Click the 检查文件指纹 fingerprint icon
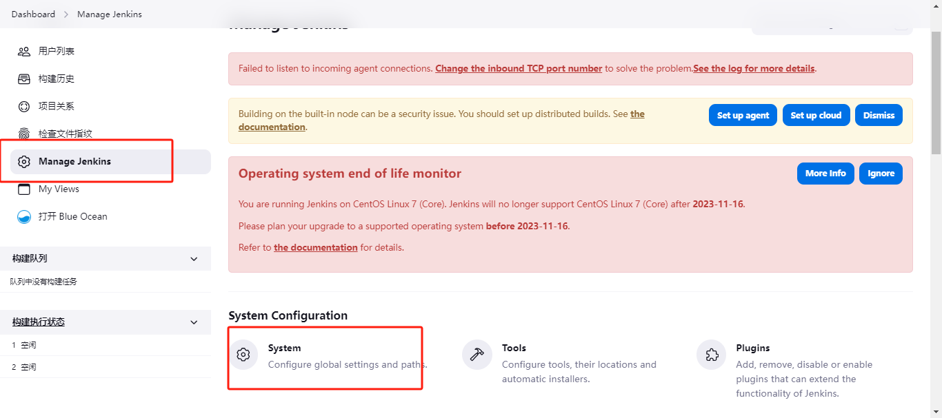 click(x=24, y=134)
